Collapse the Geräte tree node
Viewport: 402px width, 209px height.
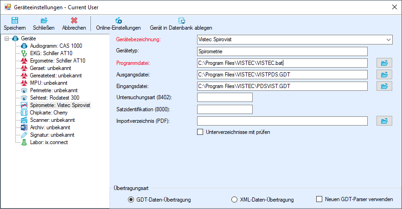click(6, 38)
